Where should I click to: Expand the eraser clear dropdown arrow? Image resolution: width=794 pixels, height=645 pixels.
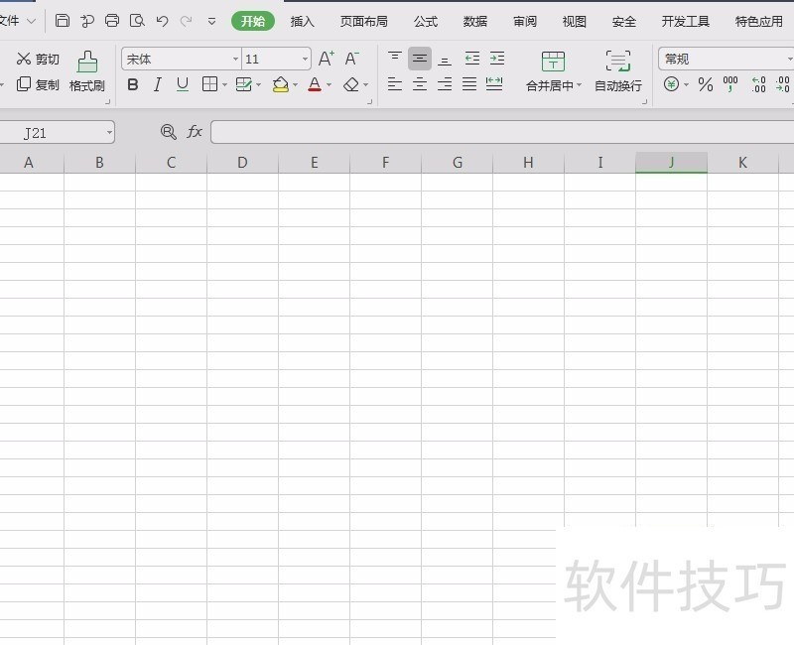[x=365, y=85]
